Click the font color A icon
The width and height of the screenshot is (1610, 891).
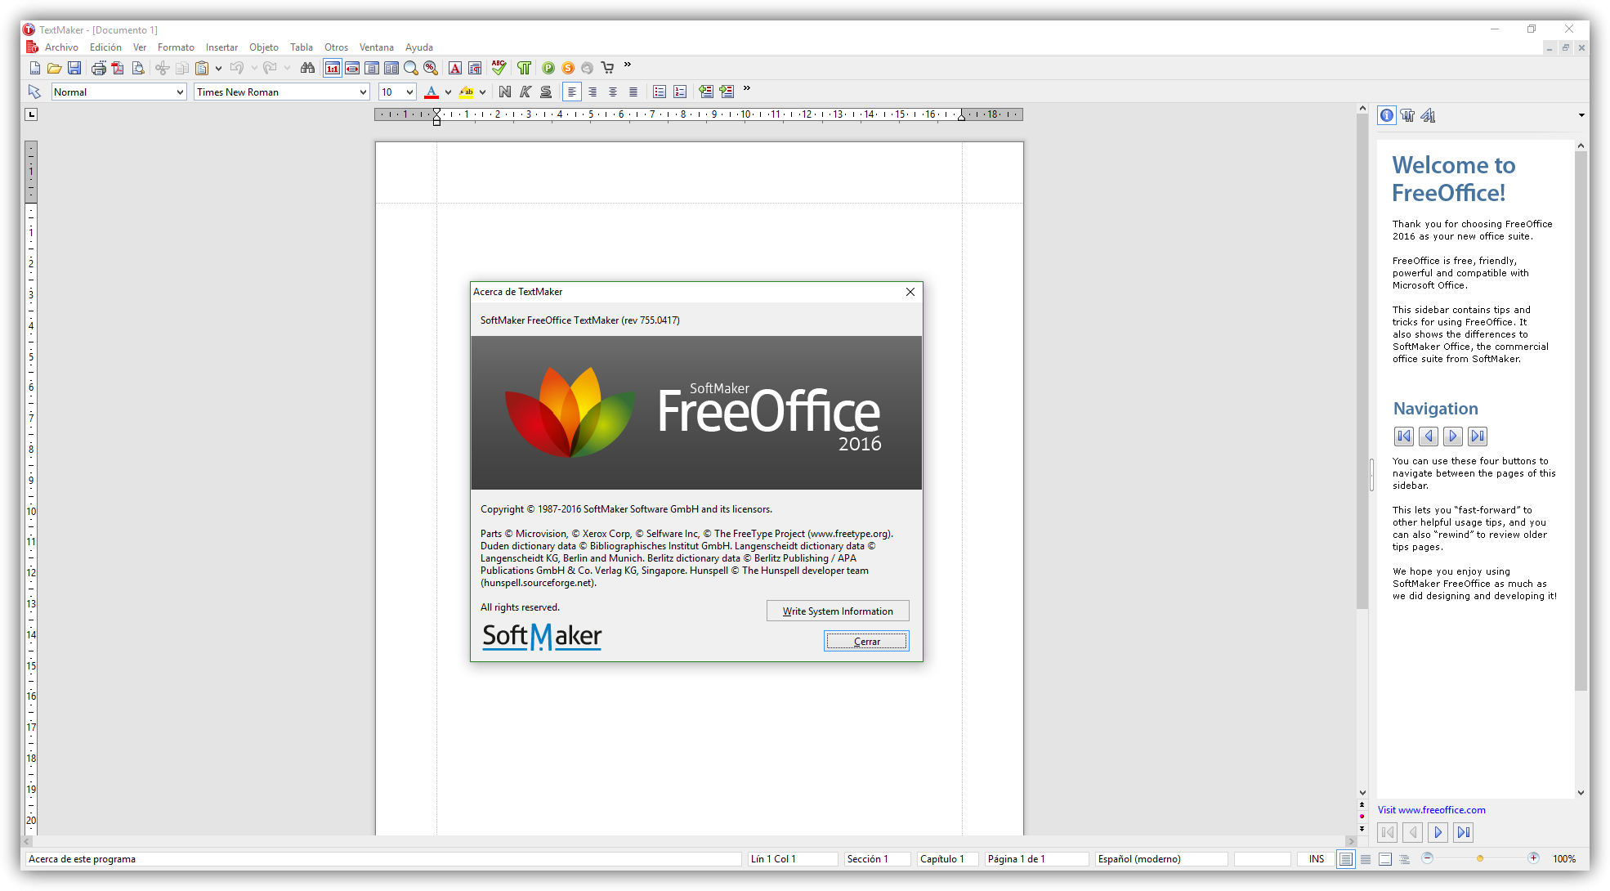432,92
